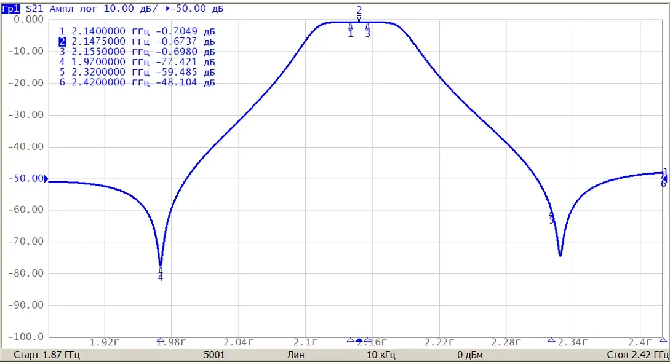670x362 pixels.
Task: Select marker 1 row at 2.1400000 ГГц
Action: [137, 31]
